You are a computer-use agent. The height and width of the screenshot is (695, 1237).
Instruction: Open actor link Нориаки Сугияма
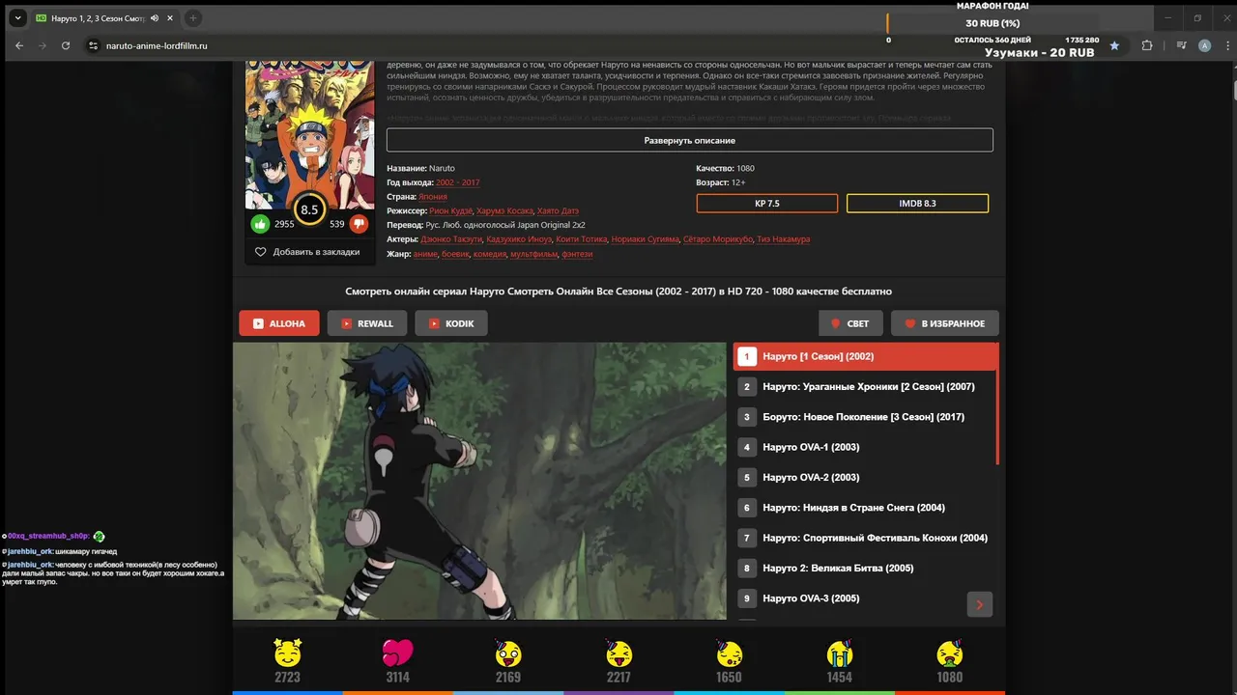646,239
